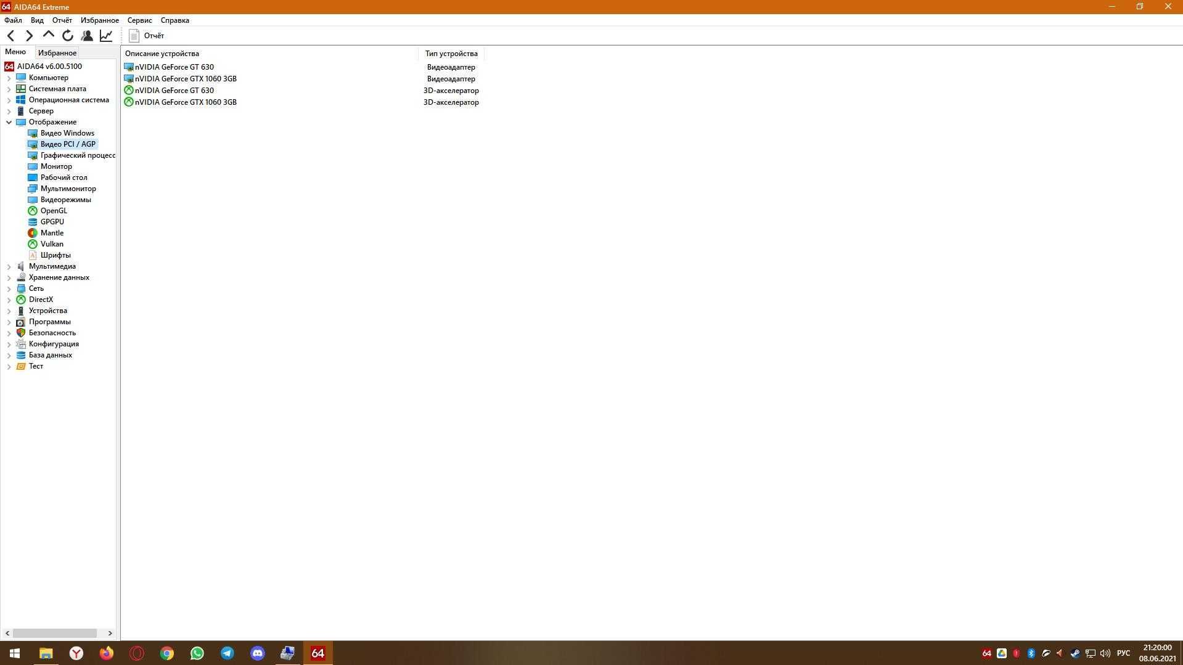
Task: Open Google Chrome from taskbar
Action: pyautogui.click(x=167, y=653)
